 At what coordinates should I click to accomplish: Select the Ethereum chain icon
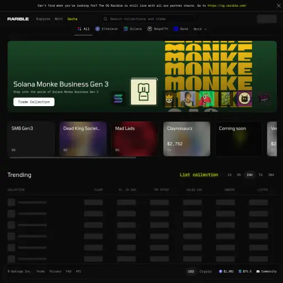click(x=97, y=29)
